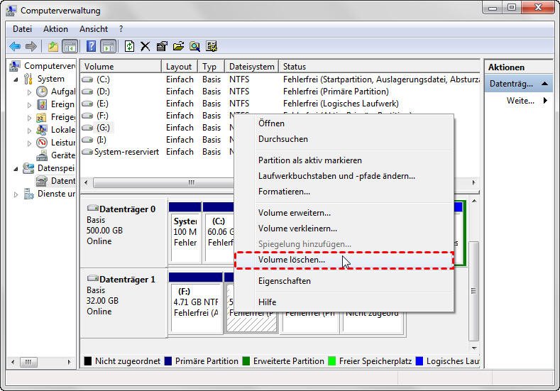The image size is (560, 391).
Task: Select the Aufgabenplanung clock icon
Action: [x=42, y=92]
